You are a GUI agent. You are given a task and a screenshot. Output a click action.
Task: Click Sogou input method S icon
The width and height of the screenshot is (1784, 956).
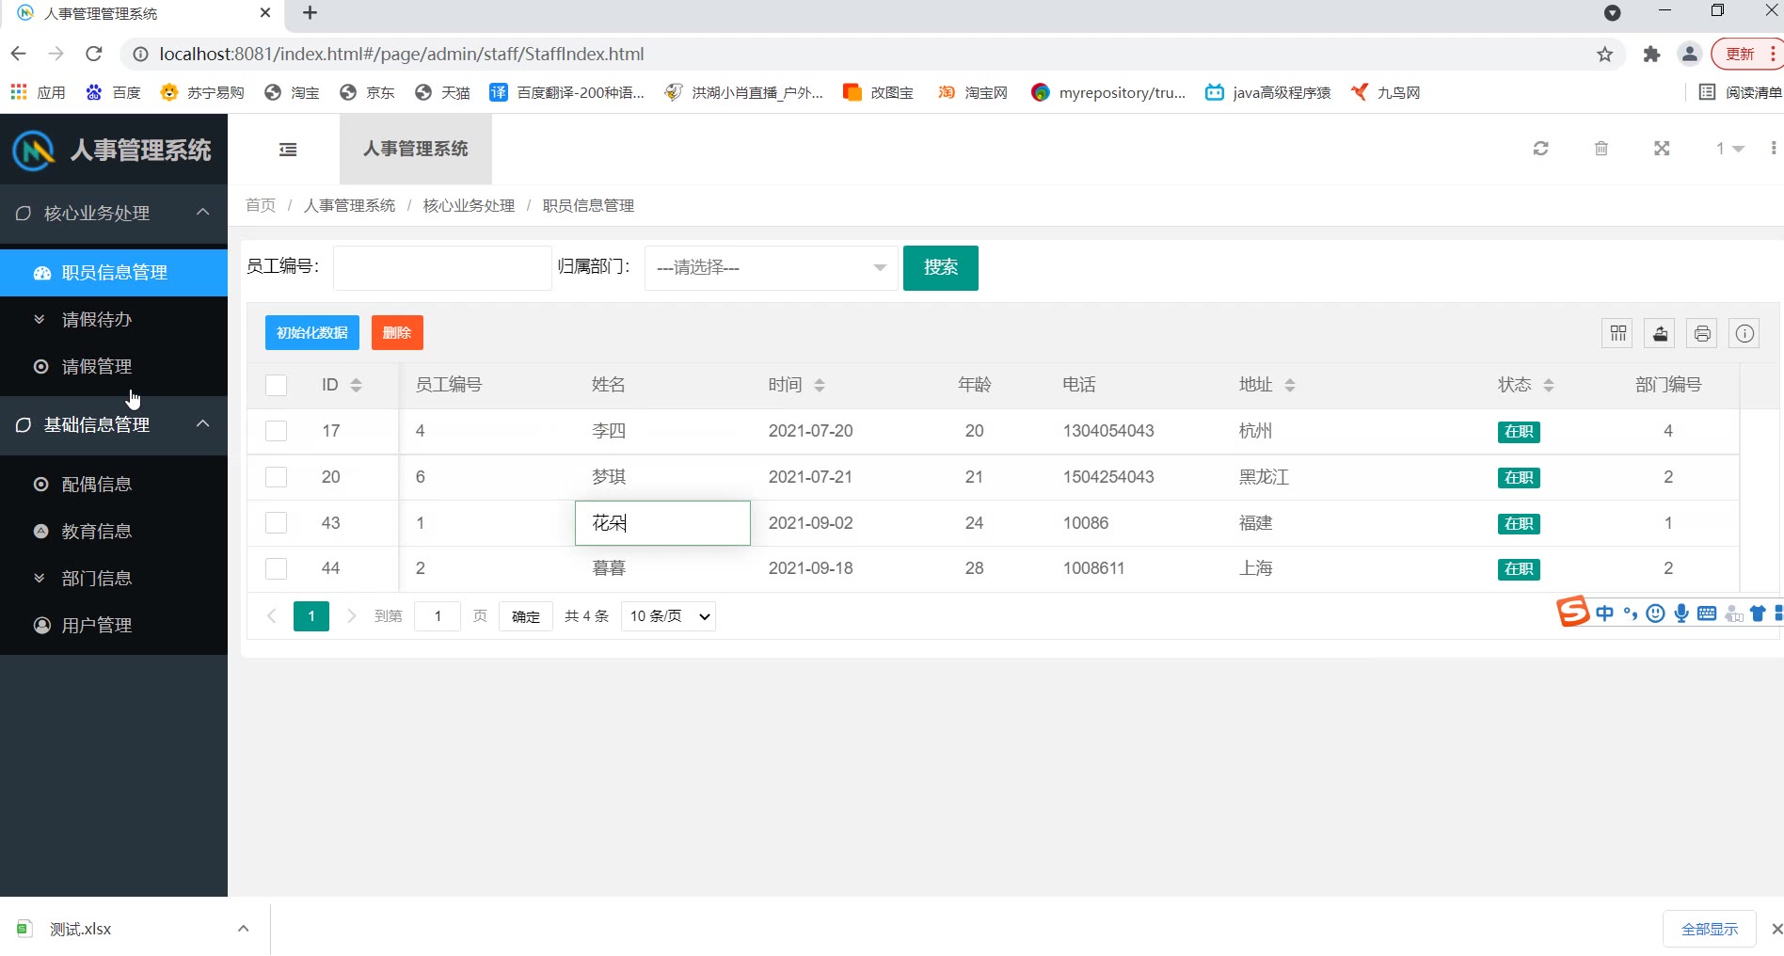click(x=1572, y=612)
